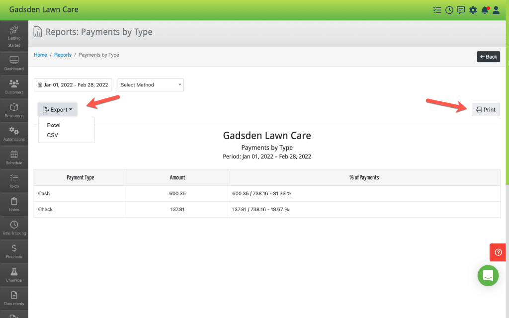Open the Getting Started sidebar item
The height and width of the screenshot is (318, 509).
[x=14, y=36]
